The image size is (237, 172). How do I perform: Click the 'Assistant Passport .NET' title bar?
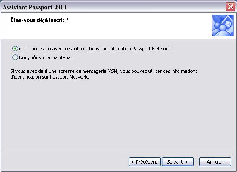(113, 7)
